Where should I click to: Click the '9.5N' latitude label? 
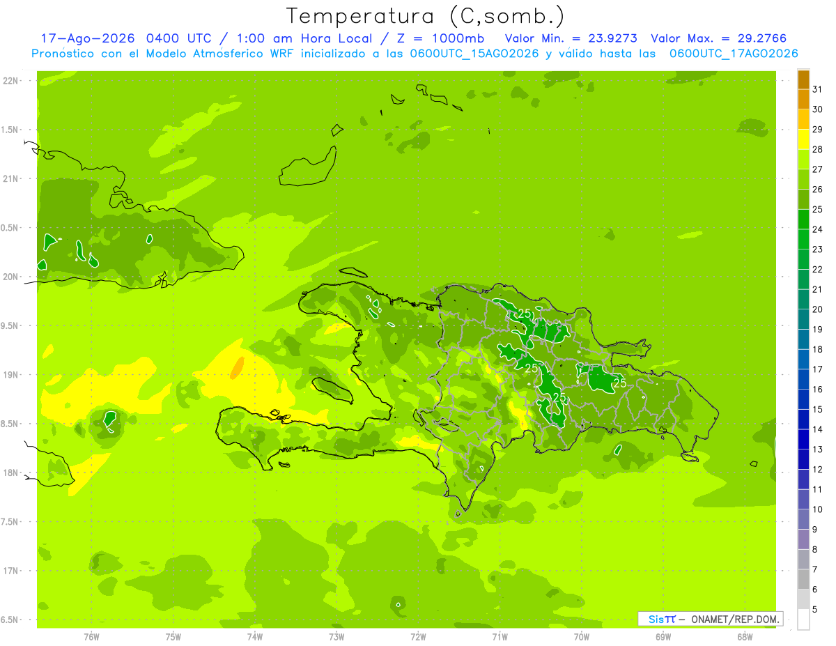click(x=10, y=325)
